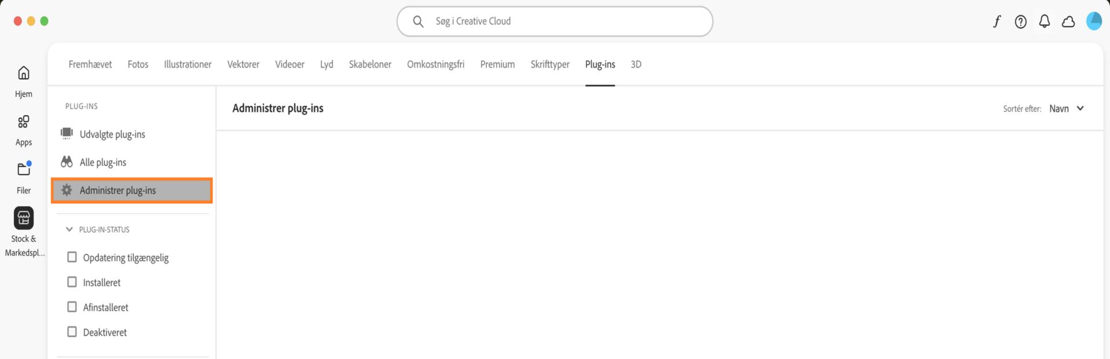The height and width of the screenshot is (359, 1110).
Task: Open the Creative Cloud sync cloud icon
Action: coord(1069,21)
